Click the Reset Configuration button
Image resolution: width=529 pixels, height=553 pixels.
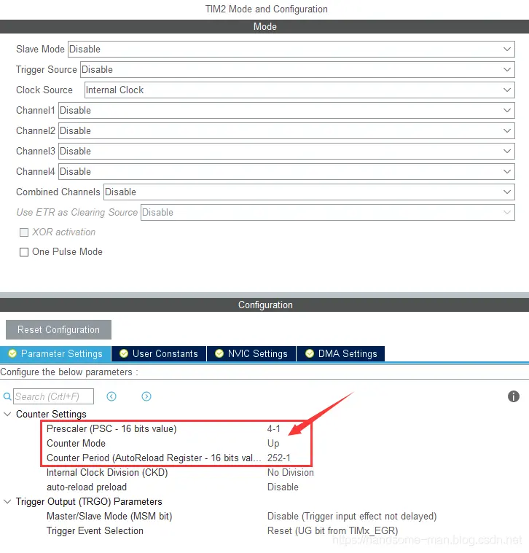coord(58,330)
